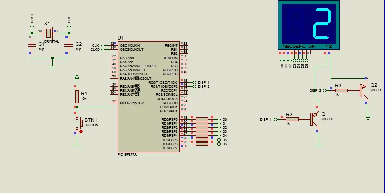Select the resistor on the RD6 line to D6
Viewport: 385px width, 193px height.
click(202, 144)
